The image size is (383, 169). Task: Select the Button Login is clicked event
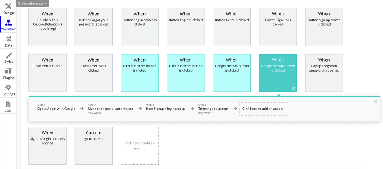click(x=186, y=27)
